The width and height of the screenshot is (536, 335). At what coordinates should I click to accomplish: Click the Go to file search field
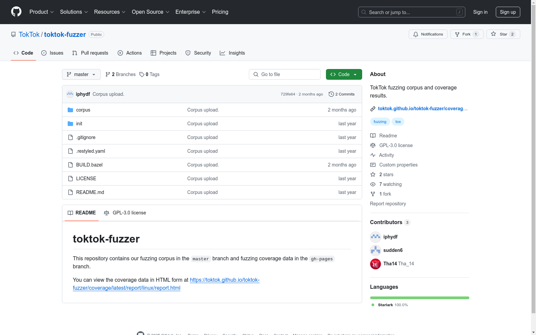tap(285, 74)
